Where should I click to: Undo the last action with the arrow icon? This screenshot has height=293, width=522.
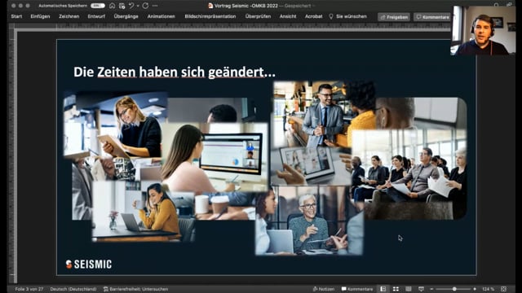pos(131,6)
